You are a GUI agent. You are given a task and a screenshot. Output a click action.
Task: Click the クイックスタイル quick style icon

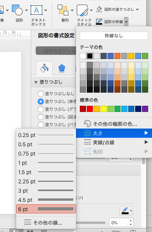click(83, 10)
